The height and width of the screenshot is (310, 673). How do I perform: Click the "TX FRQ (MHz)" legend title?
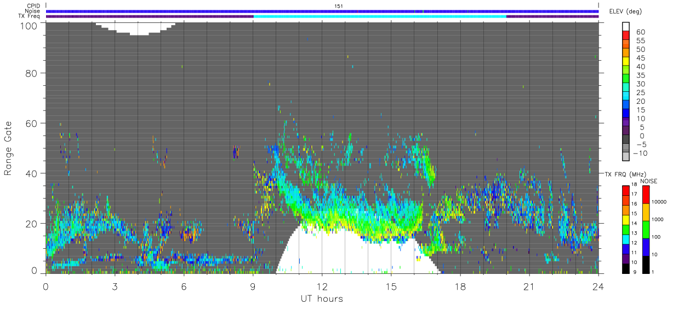[x=624, y=174]
